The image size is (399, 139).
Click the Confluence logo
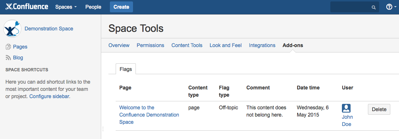(x=27, y=7)
